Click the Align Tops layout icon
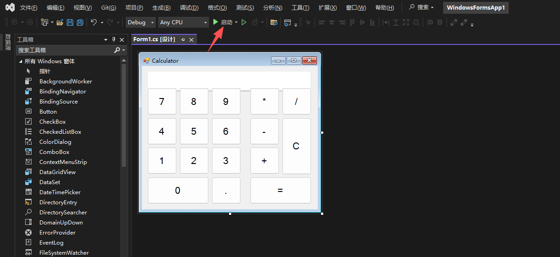Image resolution: width=560 pixels, height=257 pixels. 352,22
